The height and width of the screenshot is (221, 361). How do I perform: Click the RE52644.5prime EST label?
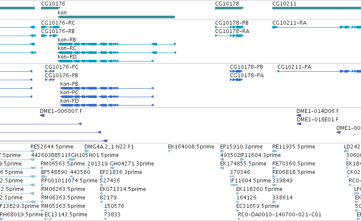tap(52, 147)
